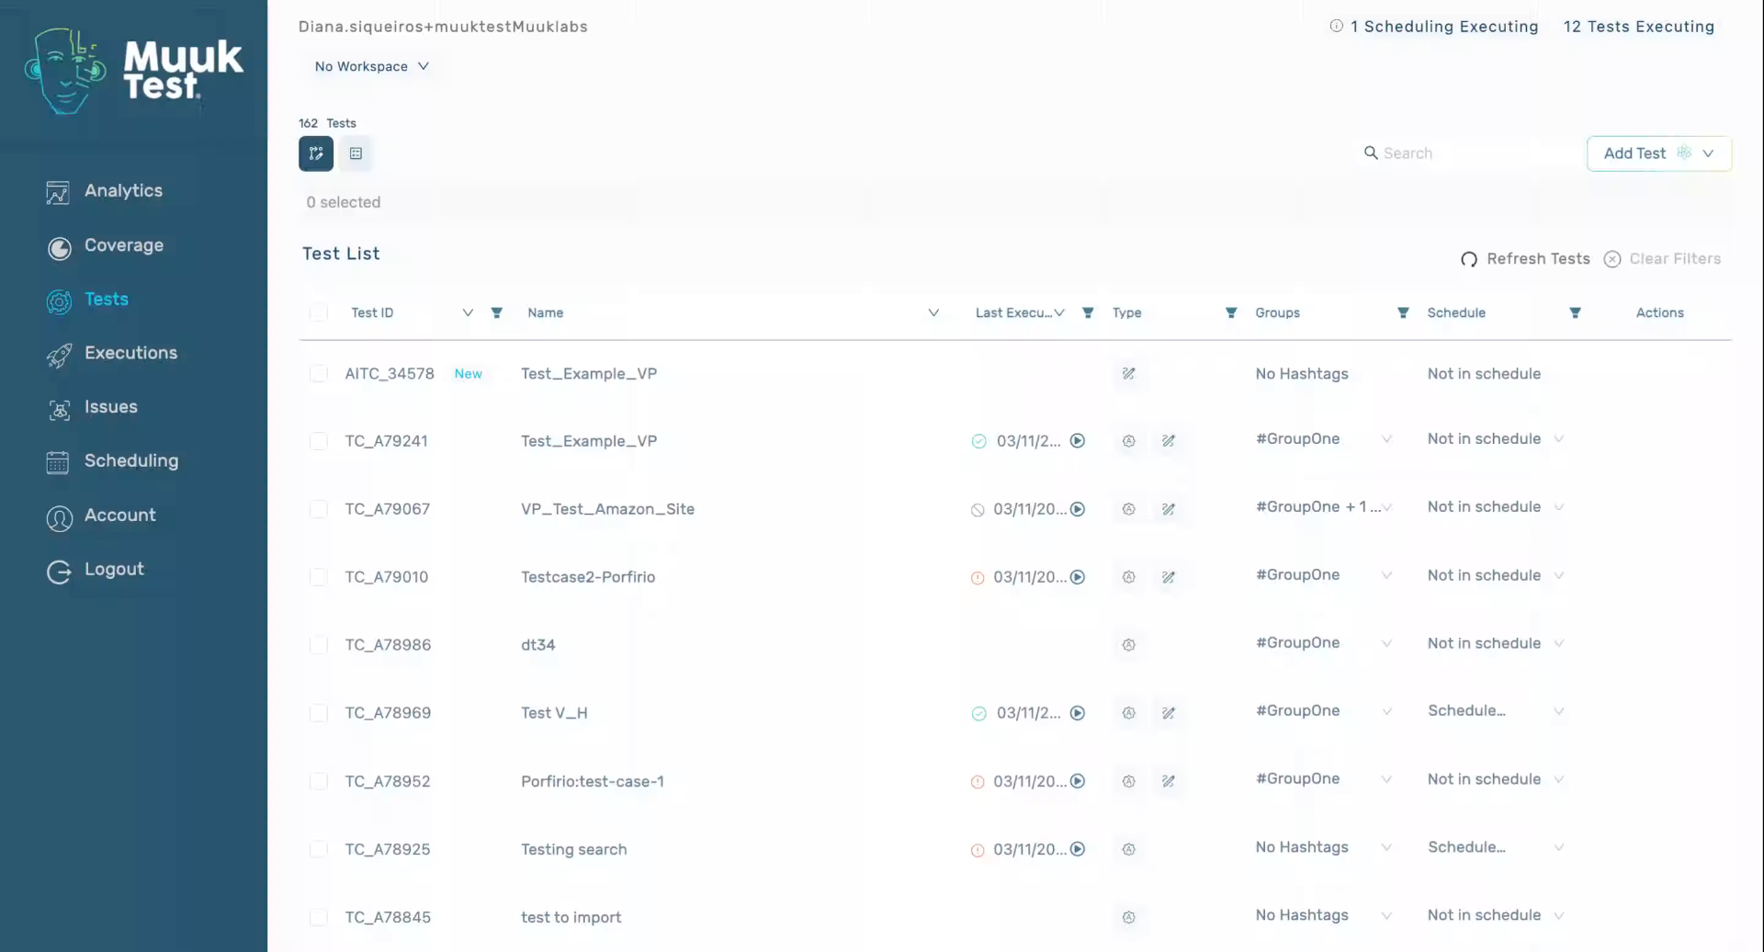1764x952 pixels.
Task: Select the TC_A78969 row checkbox
Action: coord(319,713)
